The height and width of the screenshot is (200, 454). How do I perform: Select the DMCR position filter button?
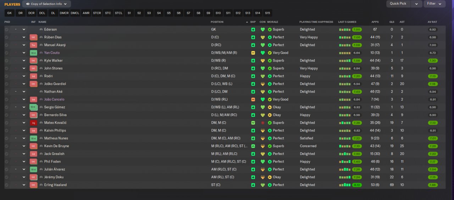[64, 13]
